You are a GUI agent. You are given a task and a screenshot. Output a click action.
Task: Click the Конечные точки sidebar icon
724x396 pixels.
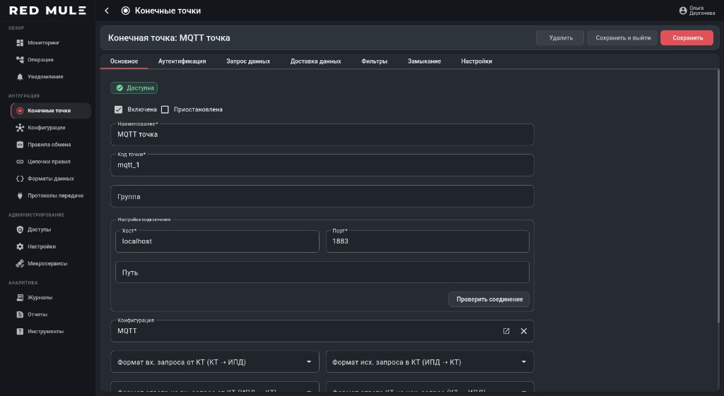pos(20,111)
